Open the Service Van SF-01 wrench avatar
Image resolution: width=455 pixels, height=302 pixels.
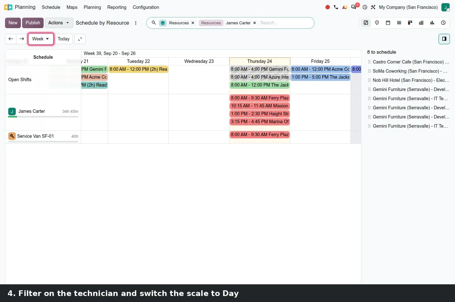tap(12, 136)
